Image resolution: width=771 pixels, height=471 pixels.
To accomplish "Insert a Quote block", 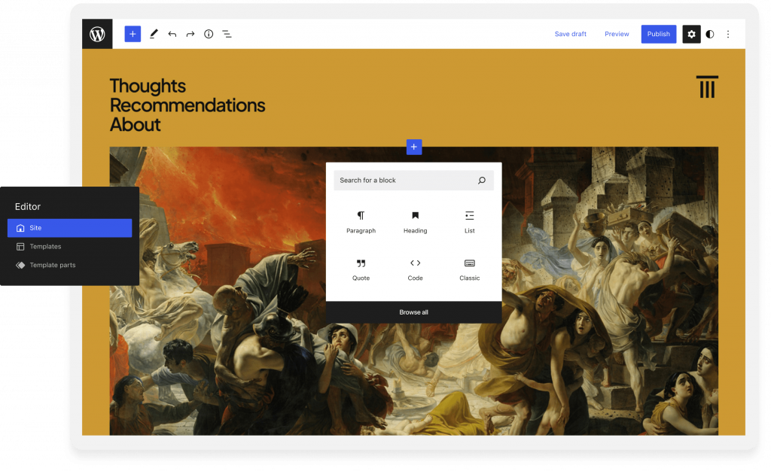I will click(361, 269).
